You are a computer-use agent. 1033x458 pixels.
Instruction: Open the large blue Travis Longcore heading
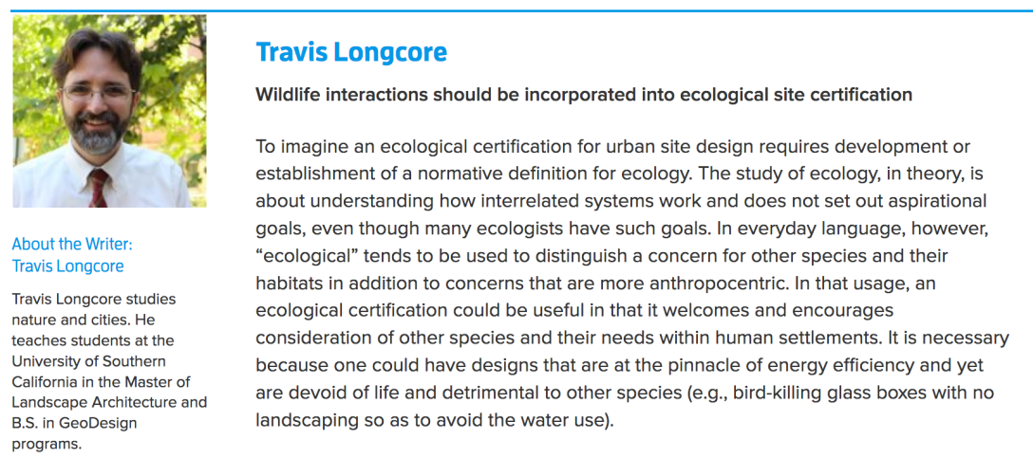pos(351,52)
